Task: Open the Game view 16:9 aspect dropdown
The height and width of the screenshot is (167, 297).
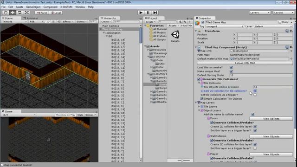Action: click(19, 115)
